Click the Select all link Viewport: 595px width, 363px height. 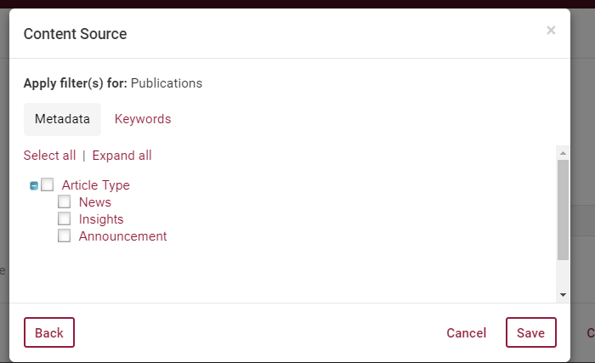click(49, 156)
